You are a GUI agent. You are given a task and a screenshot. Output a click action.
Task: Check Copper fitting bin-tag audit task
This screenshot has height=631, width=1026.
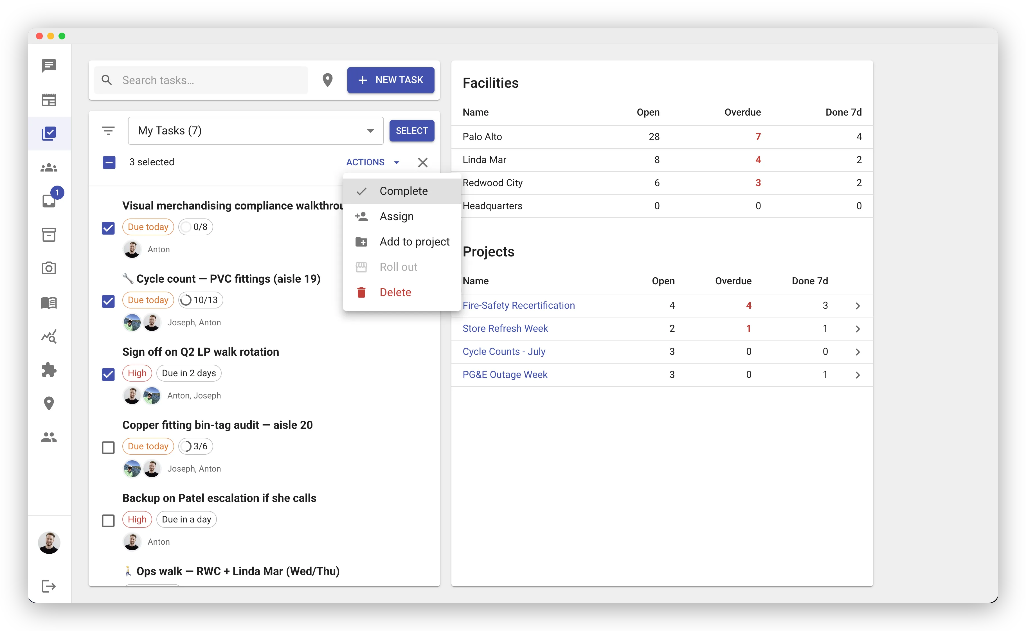pyautogui.click(x=108, y=447)
